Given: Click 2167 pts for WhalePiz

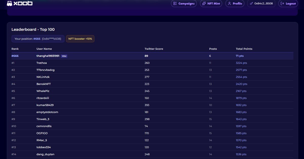Looking at the screenshot, I should tap(241, 91).
